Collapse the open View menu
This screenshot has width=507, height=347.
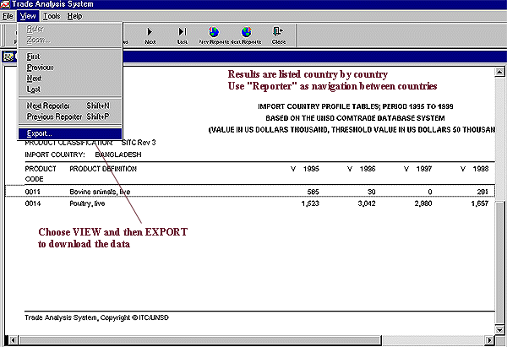pos(28,16)
